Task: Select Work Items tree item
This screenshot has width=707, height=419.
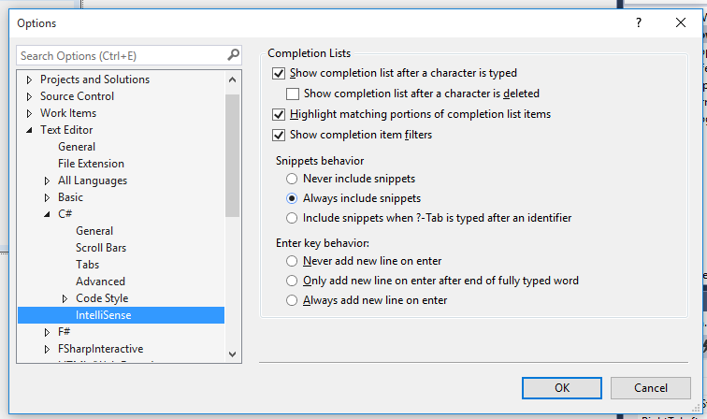Action: [68, 113]
